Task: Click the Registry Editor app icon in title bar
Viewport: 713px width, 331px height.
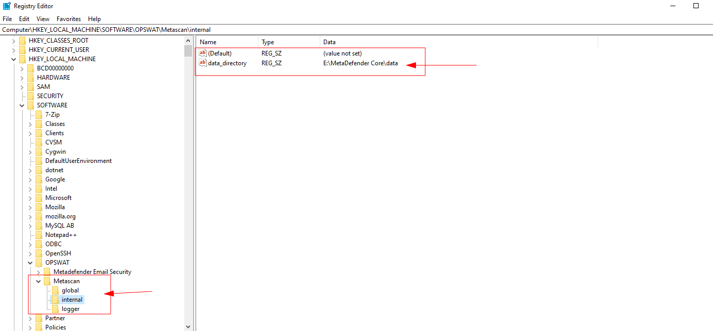Action: point(7,6)
